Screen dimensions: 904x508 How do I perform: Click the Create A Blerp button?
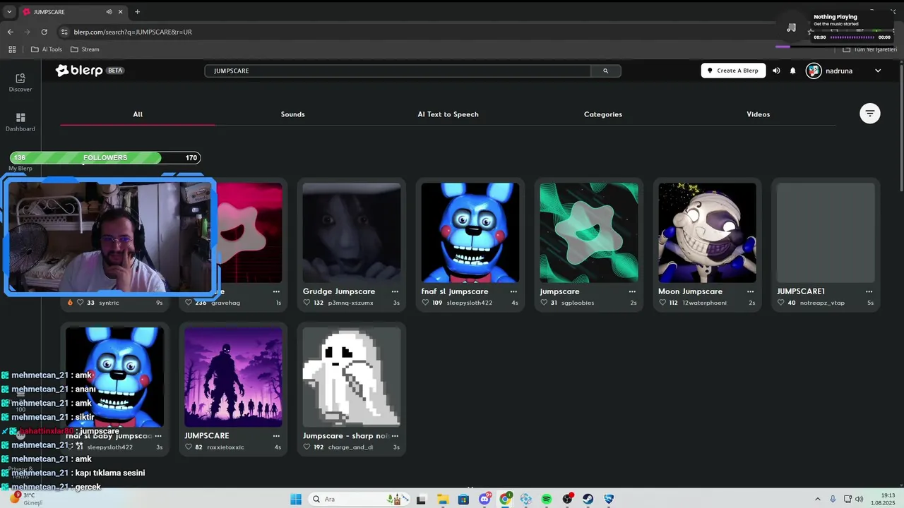(733, 71)
